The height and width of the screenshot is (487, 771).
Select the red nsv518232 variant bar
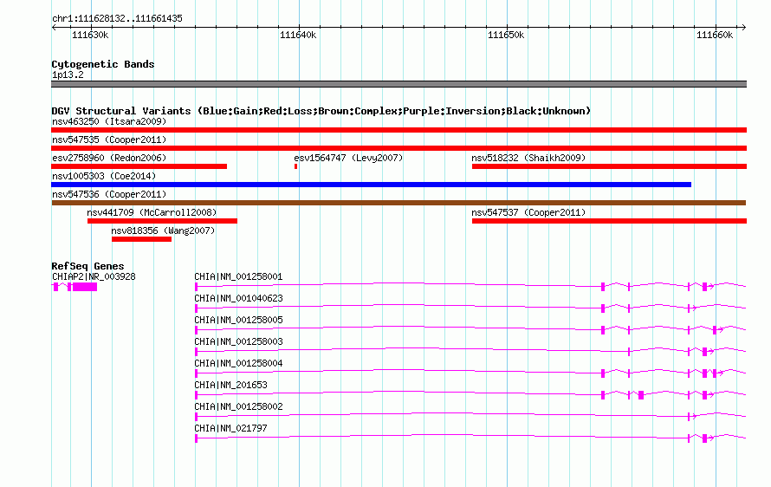coord(609,166)
